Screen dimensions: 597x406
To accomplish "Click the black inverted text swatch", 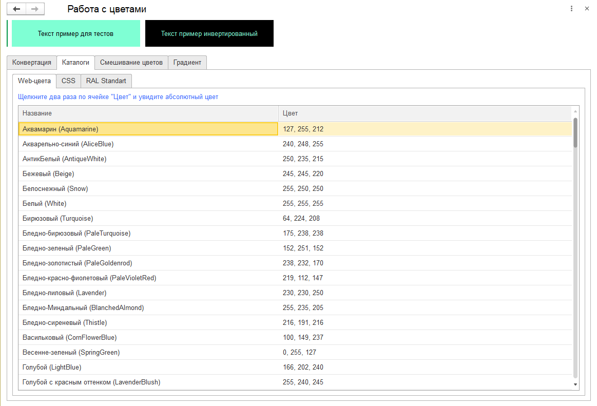I will coord(209,34).
